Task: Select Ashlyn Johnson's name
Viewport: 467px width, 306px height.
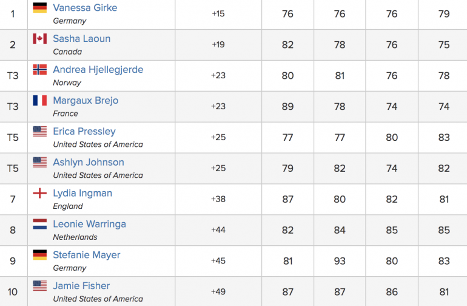Action: (89, 162)
